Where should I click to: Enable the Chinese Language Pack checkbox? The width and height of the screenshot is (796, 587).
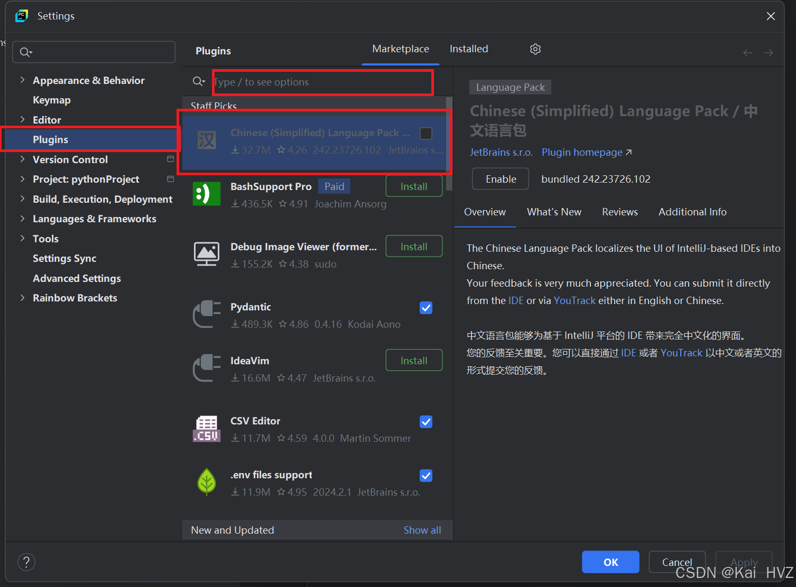click(425, 134)
